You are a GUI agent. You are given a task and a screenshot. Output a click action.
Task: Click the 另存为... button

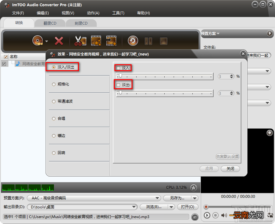pyautogui.click(x=177, y=198)
